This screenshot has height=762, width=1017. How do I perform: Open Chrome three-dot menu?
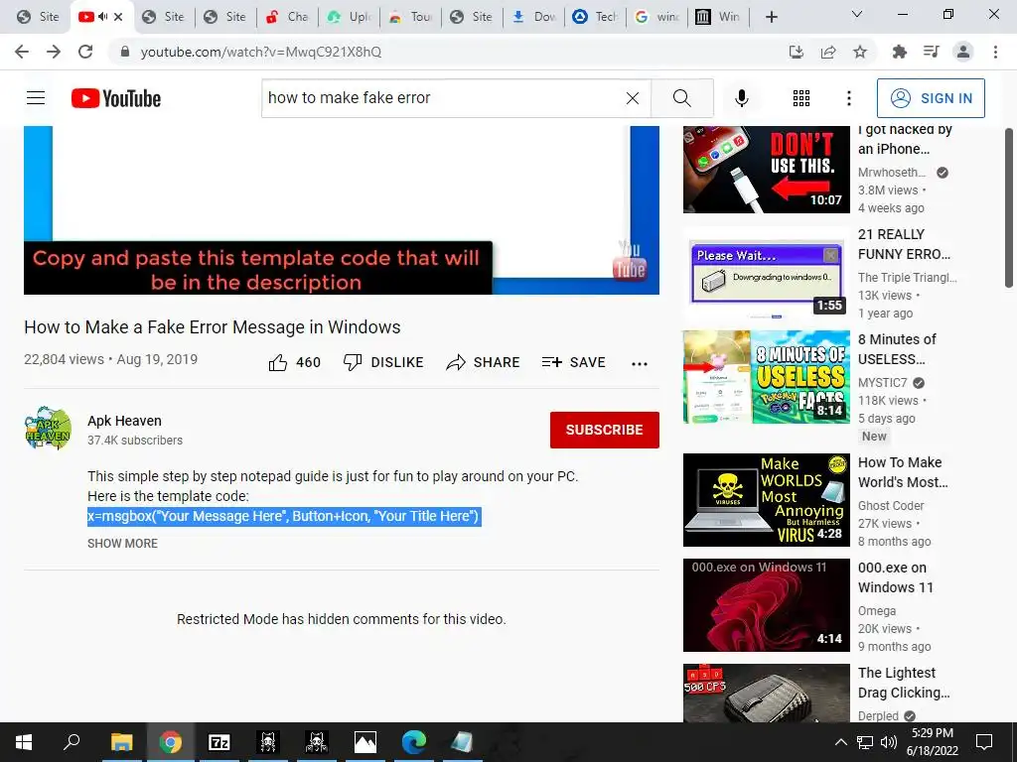[x=995, y=52]
